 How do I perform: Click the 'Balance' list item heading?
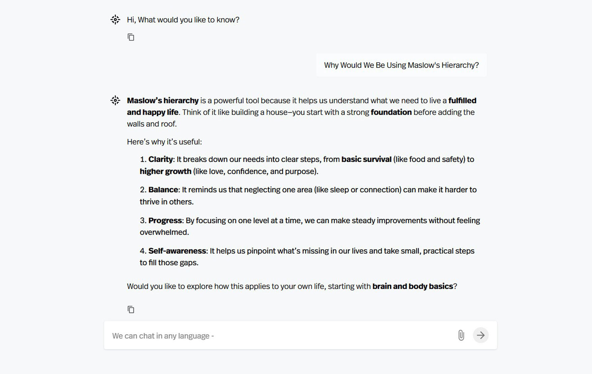point(163,190)
